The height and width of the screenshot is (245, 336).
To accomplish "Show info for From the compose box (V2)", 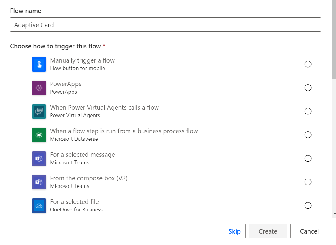I will point(308,182).
